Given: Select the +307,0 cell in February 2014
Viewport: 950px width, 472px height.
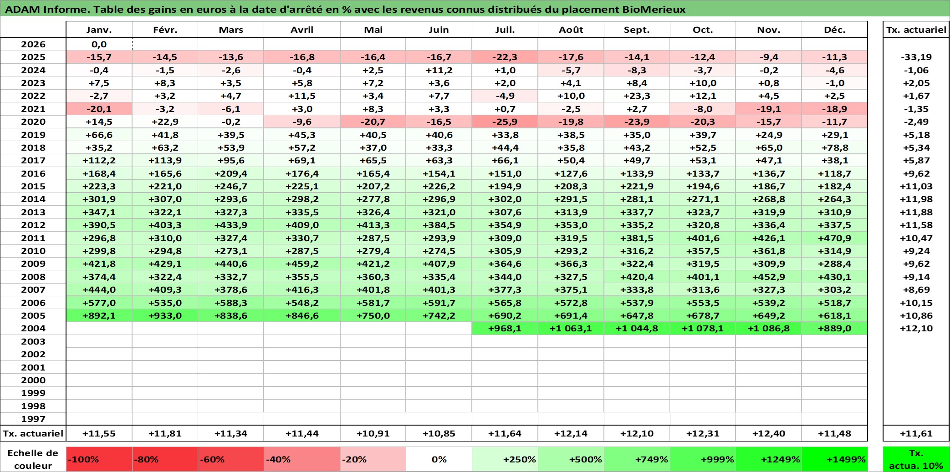Looking at the screenshot, I should 165,199.
